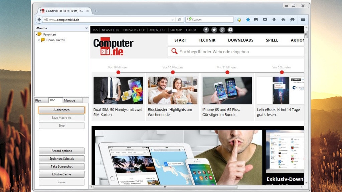Screen dimensions: 342x192
Task: Click the Twitter icon on the site header
Action: (x=214, y=30)
